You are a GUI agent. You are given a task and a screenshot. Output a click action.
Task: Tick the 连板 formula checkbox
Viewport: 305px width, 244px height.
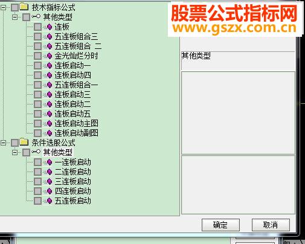(x=37, y=27)
